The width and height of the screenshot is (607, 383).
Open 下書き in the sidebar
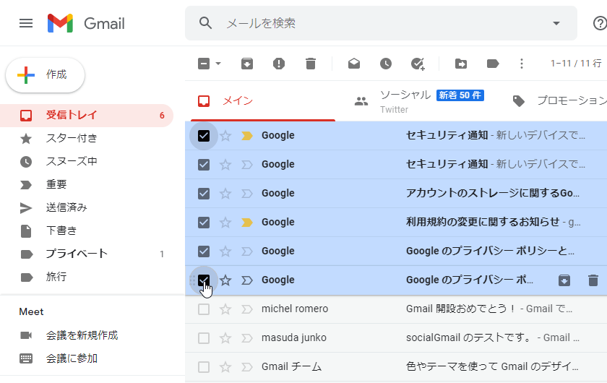pyautogui.click(x=87, y=231)
